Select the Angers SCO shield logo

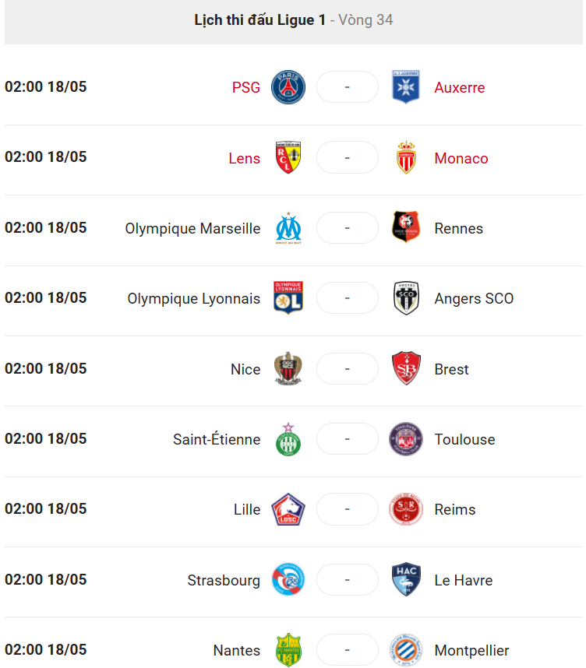click(406, 297)
